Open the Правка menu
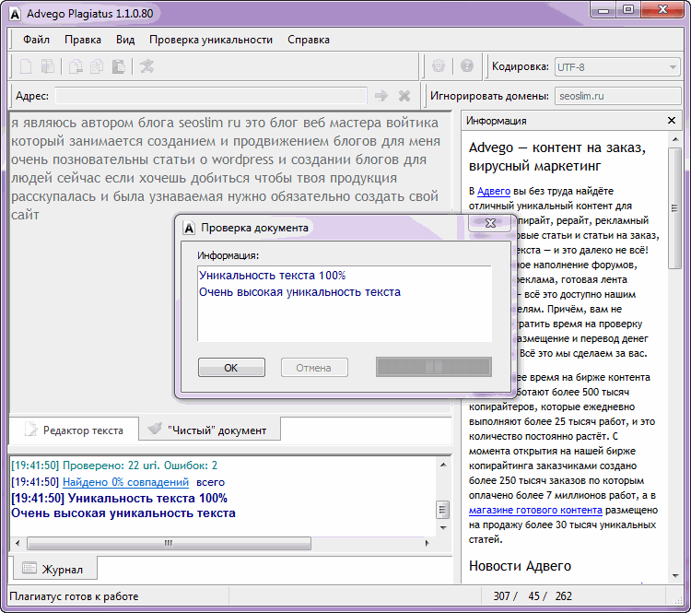Screen dimensions: 691x613 click(83, 40)
